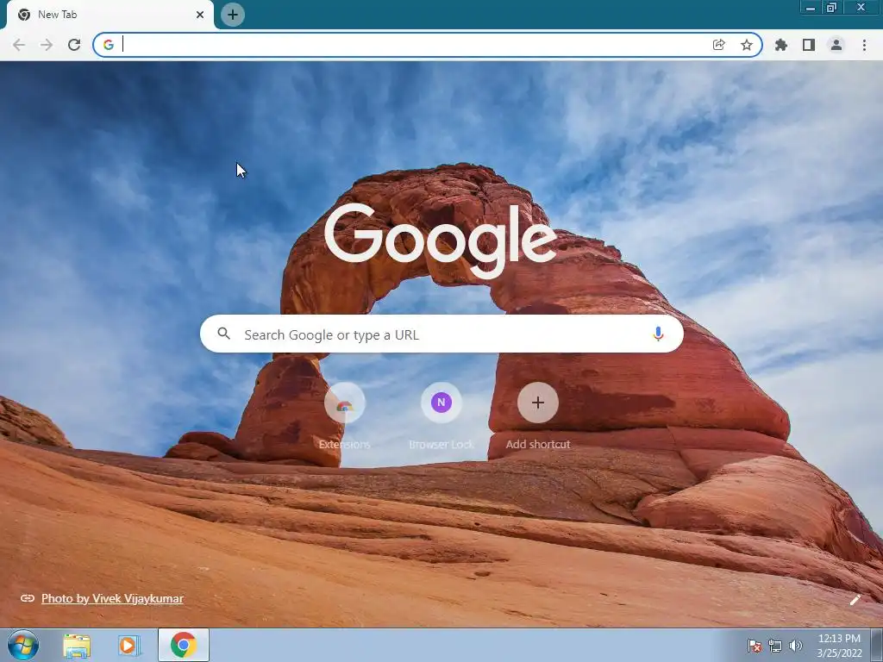Open Windows Explorer from the taskbar
The height and width of the screenshot is (662, 883).
[x=77, y=646]
